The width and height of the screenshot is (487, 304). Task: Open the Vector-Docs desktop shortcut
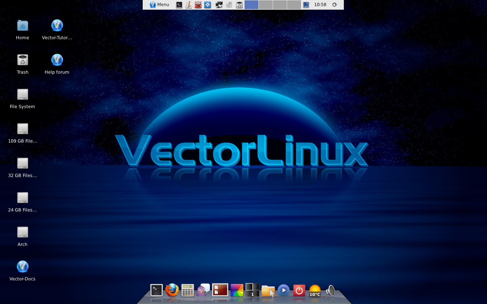[x=22, y=267]
